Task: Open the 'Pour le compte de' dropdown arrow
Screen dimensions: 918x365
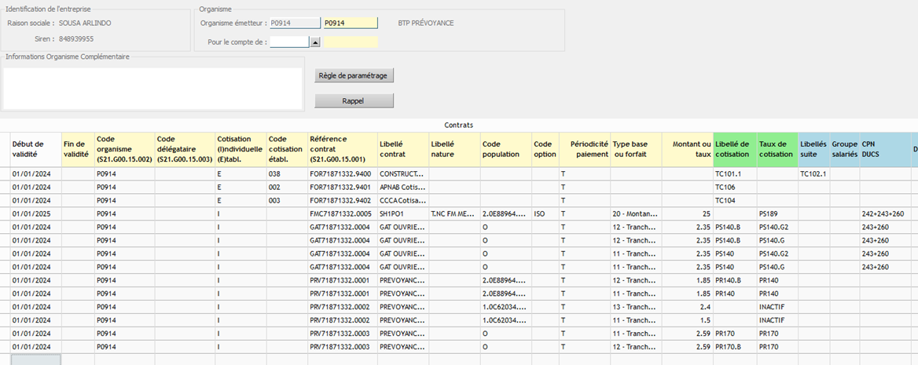Action: (315, 42)
